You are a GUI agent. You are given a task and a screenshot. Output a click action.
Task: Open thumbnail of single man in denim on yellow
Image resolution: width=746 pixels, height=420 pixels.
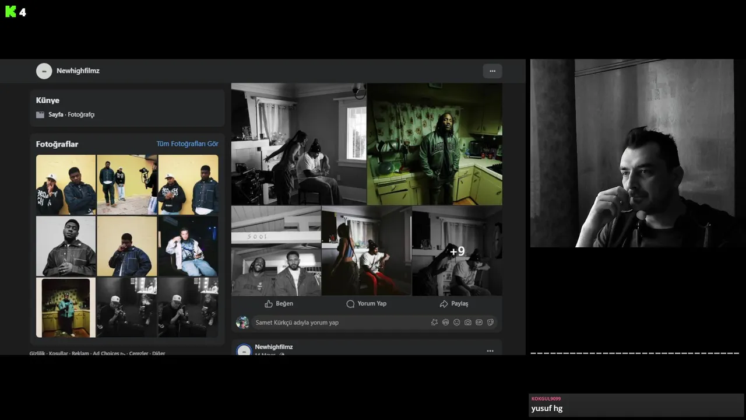tap(127, 246)
